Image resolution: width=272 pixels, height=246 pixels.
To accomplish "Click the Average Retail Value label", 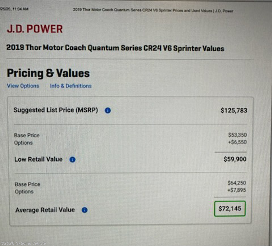I will (45, 210).
